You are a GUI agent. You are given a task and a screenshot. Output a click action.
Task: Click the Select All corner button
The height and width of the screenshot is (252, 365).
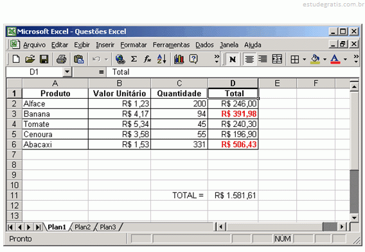pos(14,83)
